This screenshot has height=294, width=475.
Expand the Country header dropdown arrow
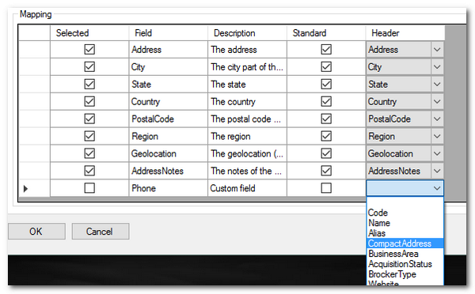pyautogui.click(x=437, y=102)
